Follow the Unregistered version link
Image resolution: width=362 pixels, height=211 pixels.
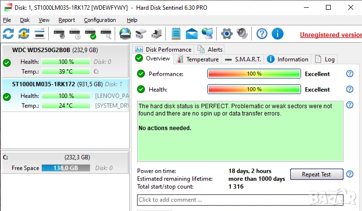pyautogui.click(x=330, y=35)
